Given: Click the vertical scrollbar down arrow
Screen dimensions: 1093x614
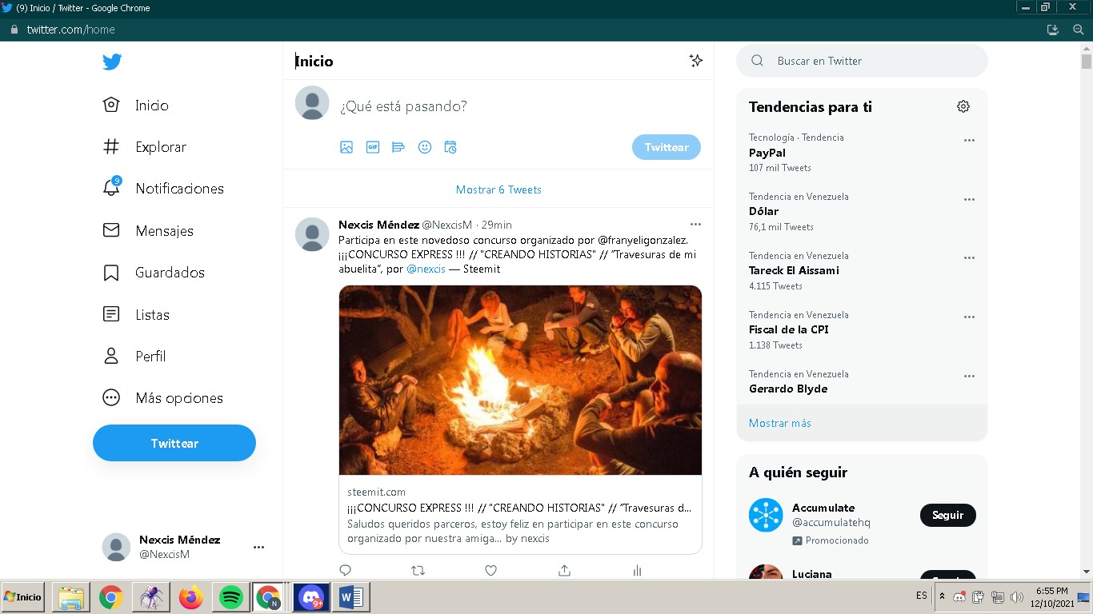Looking at the screenshot, I should point(1086,572).
